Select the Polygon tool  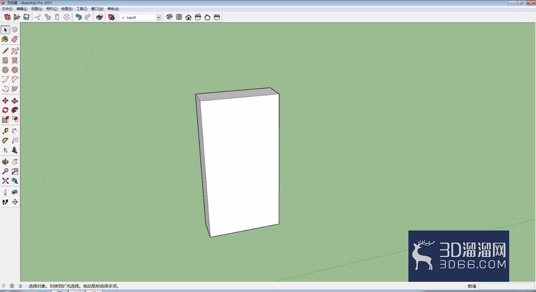14,70
